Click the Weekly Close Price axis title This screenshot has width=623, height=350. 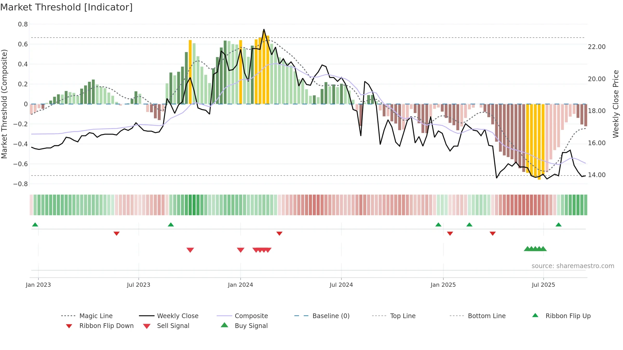click(616, 104)
